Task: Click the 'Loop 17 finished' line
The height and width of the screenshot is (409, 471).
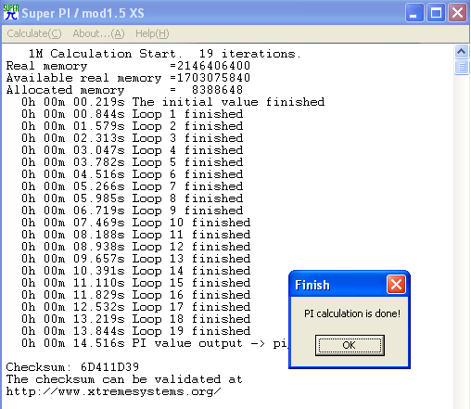Action: 135,307
